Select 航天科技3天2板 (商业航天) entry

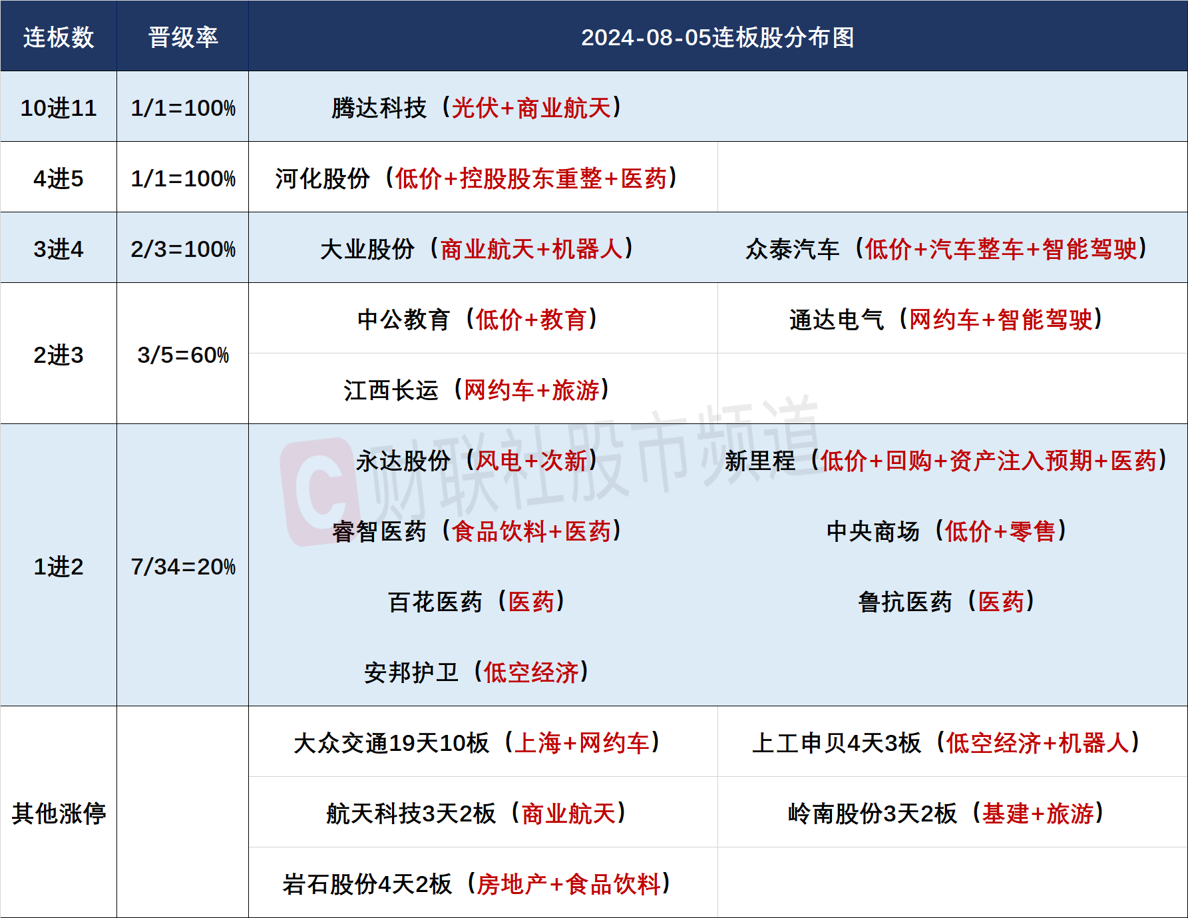[477, 813]
